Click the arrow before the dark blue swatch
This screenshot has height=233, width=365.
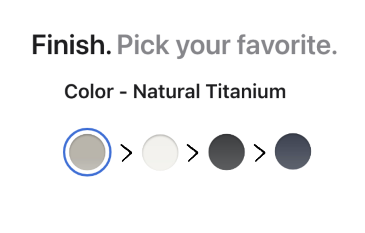tap(260, 153)
